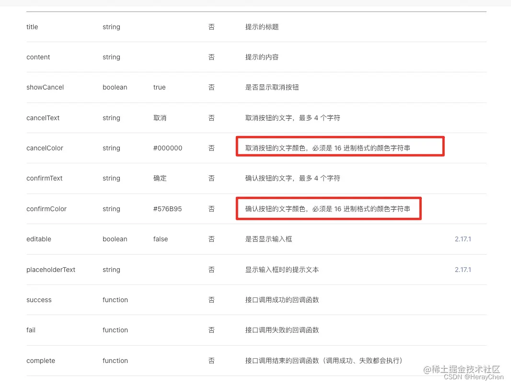Click the 'title' property name
The height and width of the screenshot is (385, 511).
pyautogui.click(x=32, y=27)
